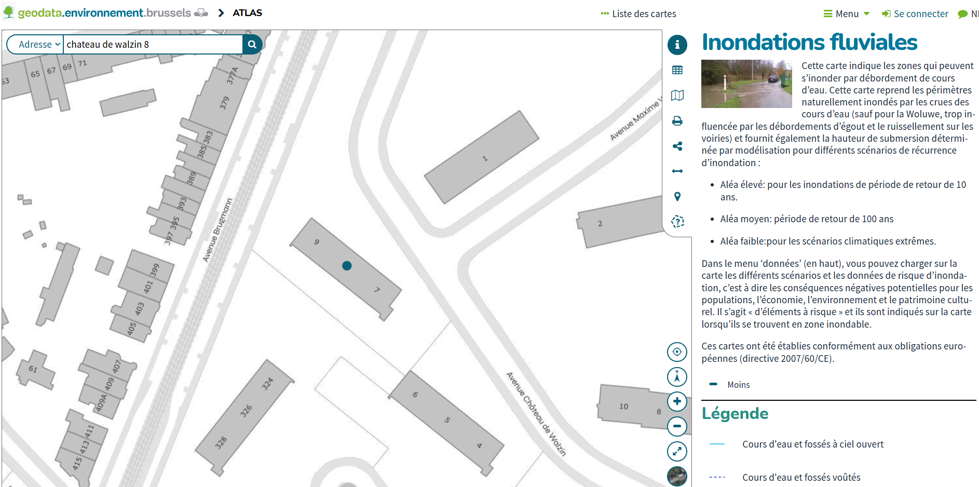Share the map via the share icon
The height and width of the screenshot is (487, 979).
click(677, 146)
